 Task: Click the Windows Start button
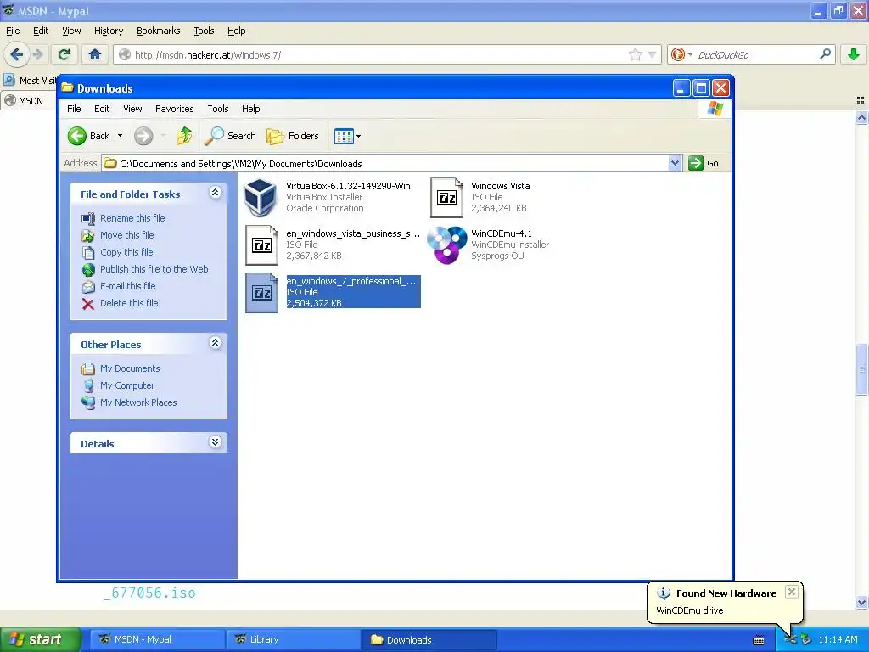40,639
